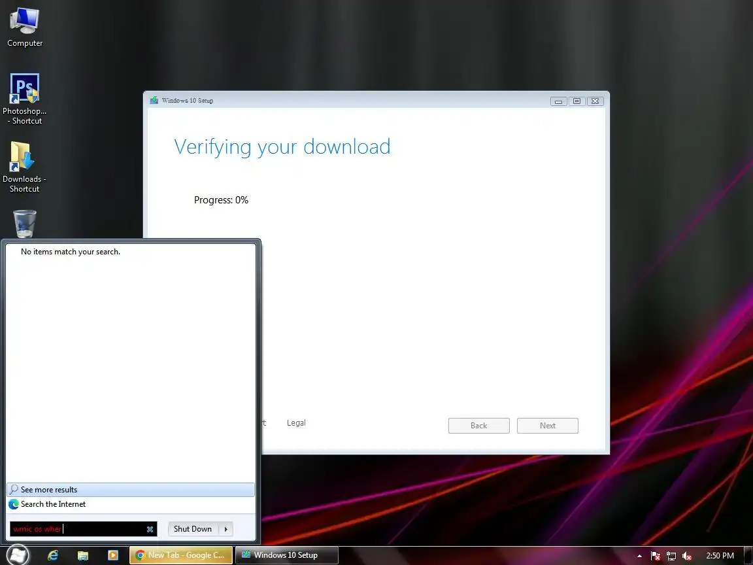This screenshot has height=565, width=753.
Task: Clear the Start menu search text
Action: tap(150, 529)
